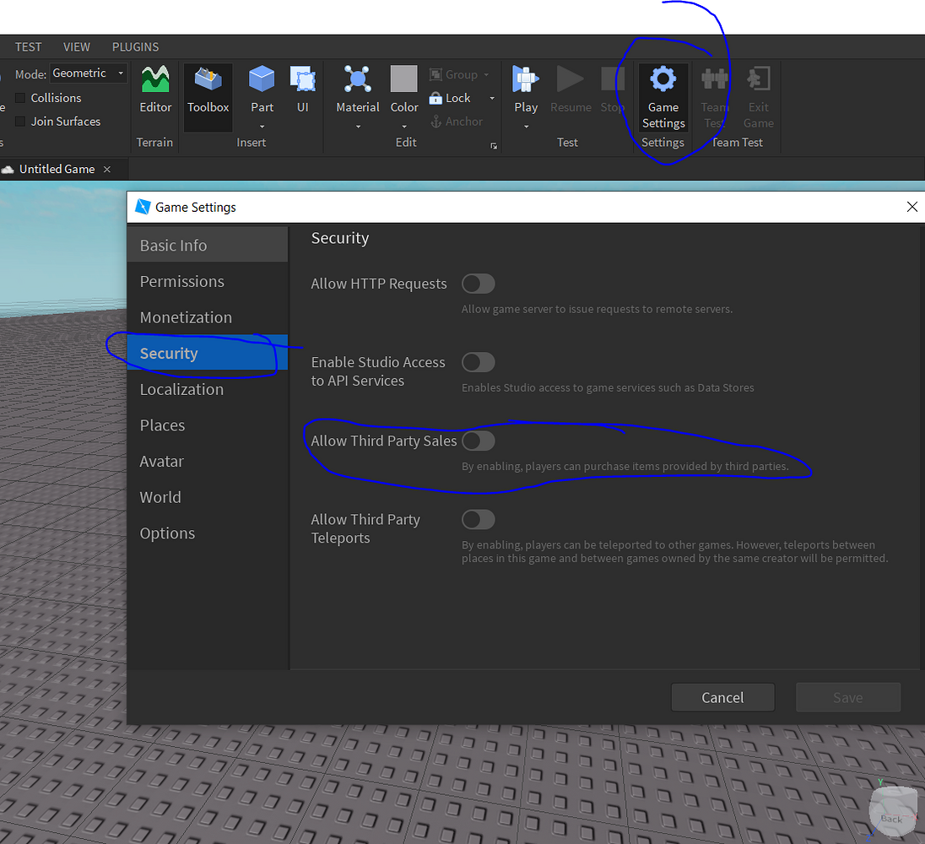
Task: Cancel the Game Settings dialog
Action: (722, 697)
